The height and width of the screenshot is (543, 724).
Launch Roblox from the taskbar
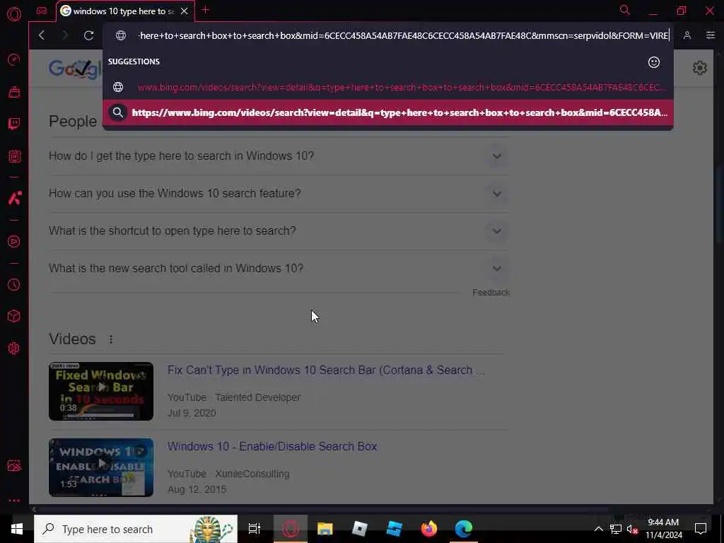tap(359, 529)
